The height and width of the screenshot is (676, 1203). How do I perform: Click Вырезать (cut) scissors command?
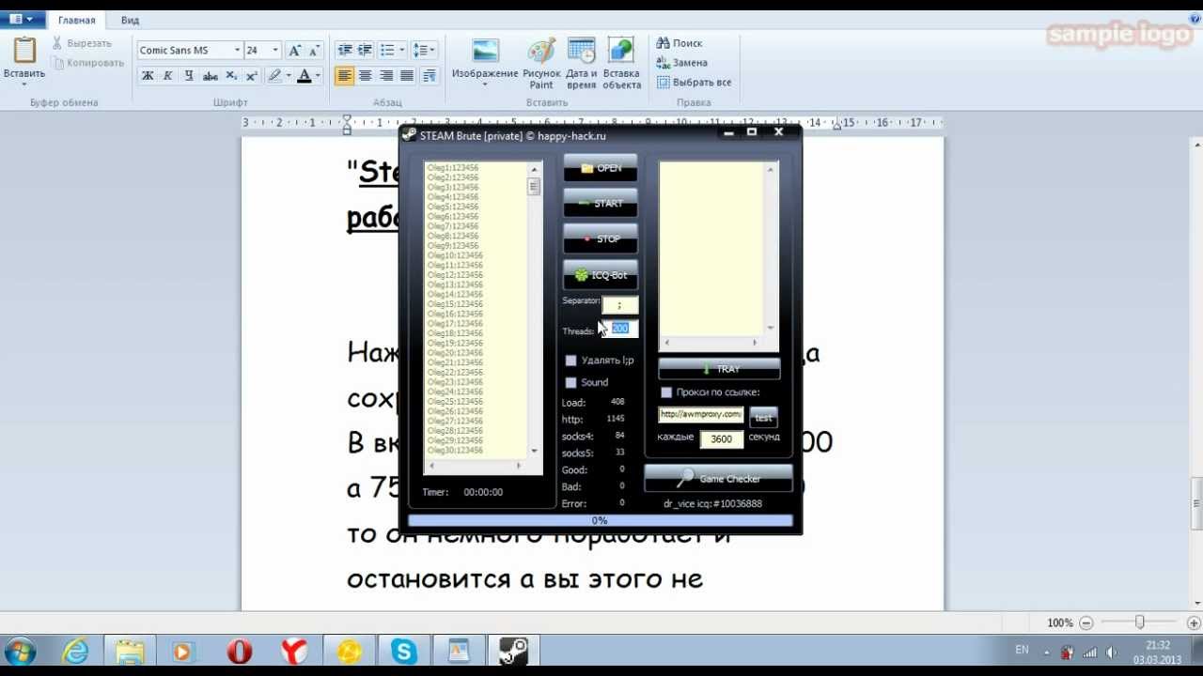(81, 43)
